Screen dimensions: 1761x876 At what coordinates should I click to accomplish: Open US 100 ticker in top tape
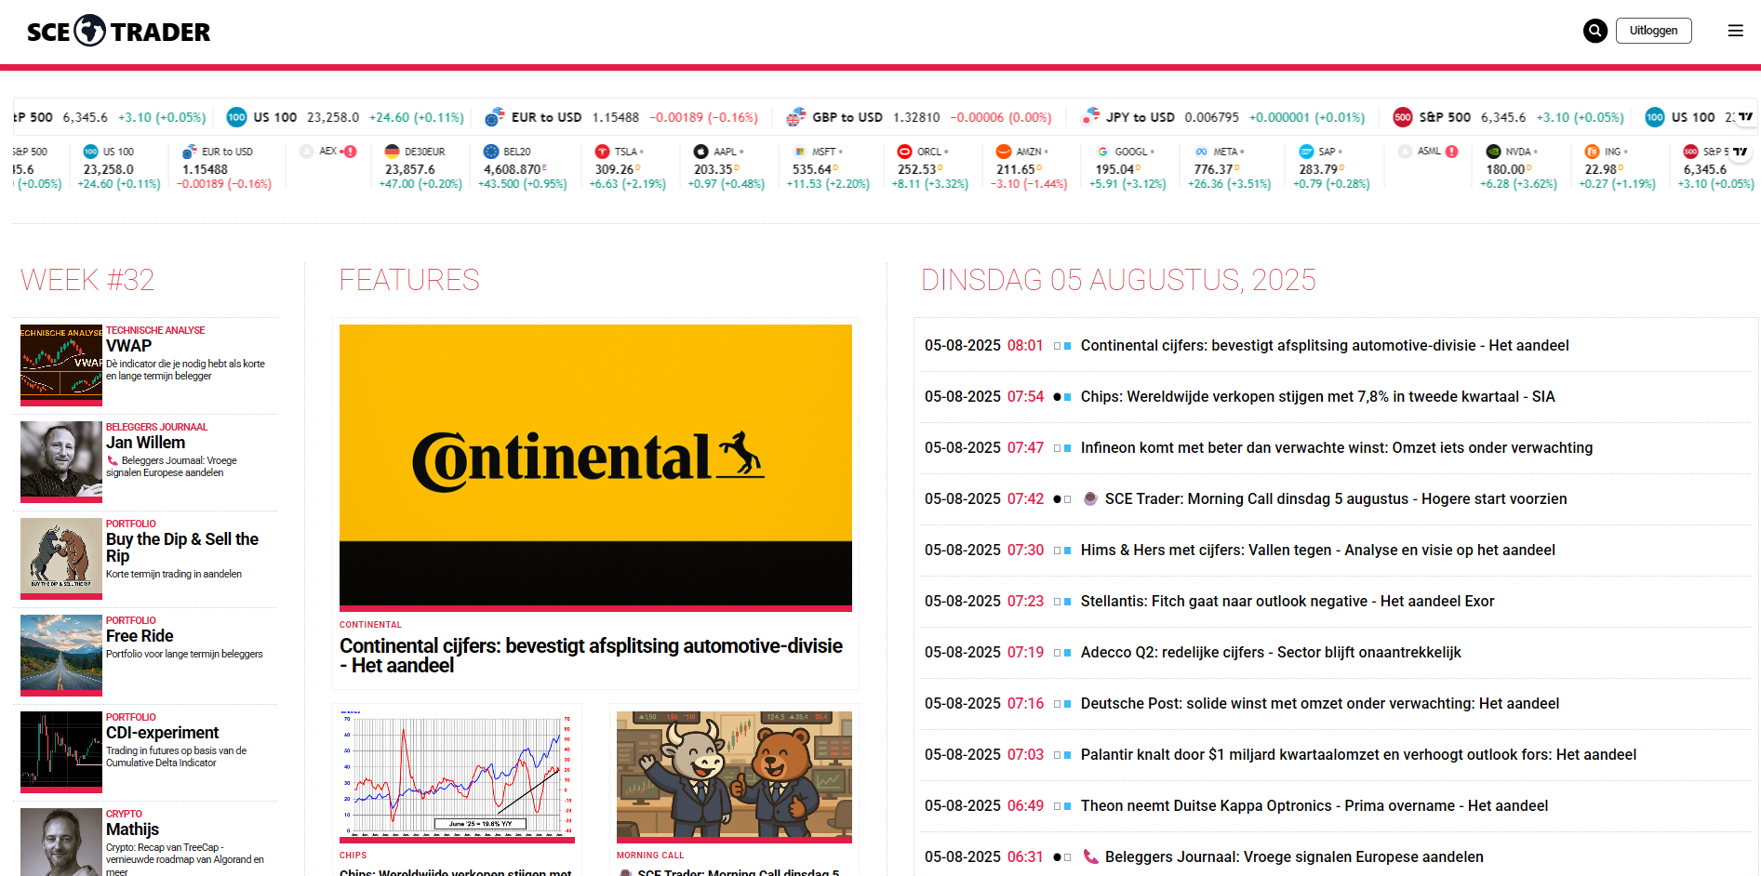tap(345, 117)
